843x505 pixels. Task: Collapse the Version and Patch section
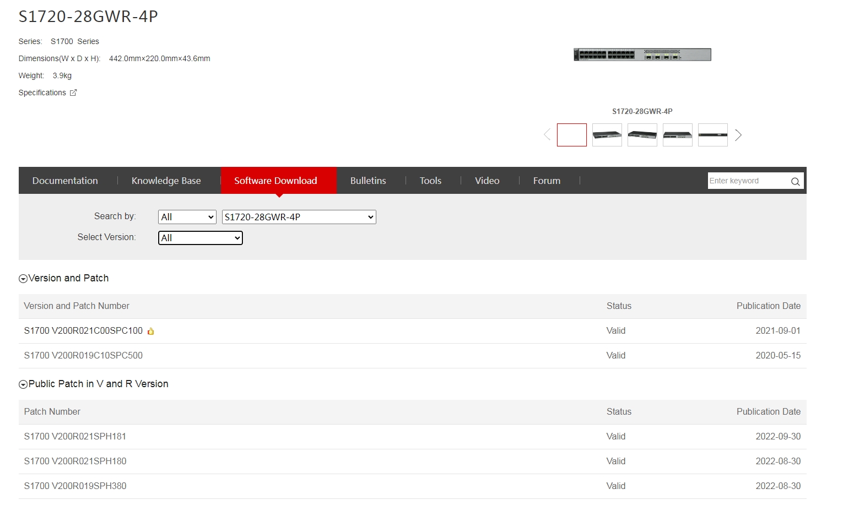pyautogui.click(x=23, y=279)
